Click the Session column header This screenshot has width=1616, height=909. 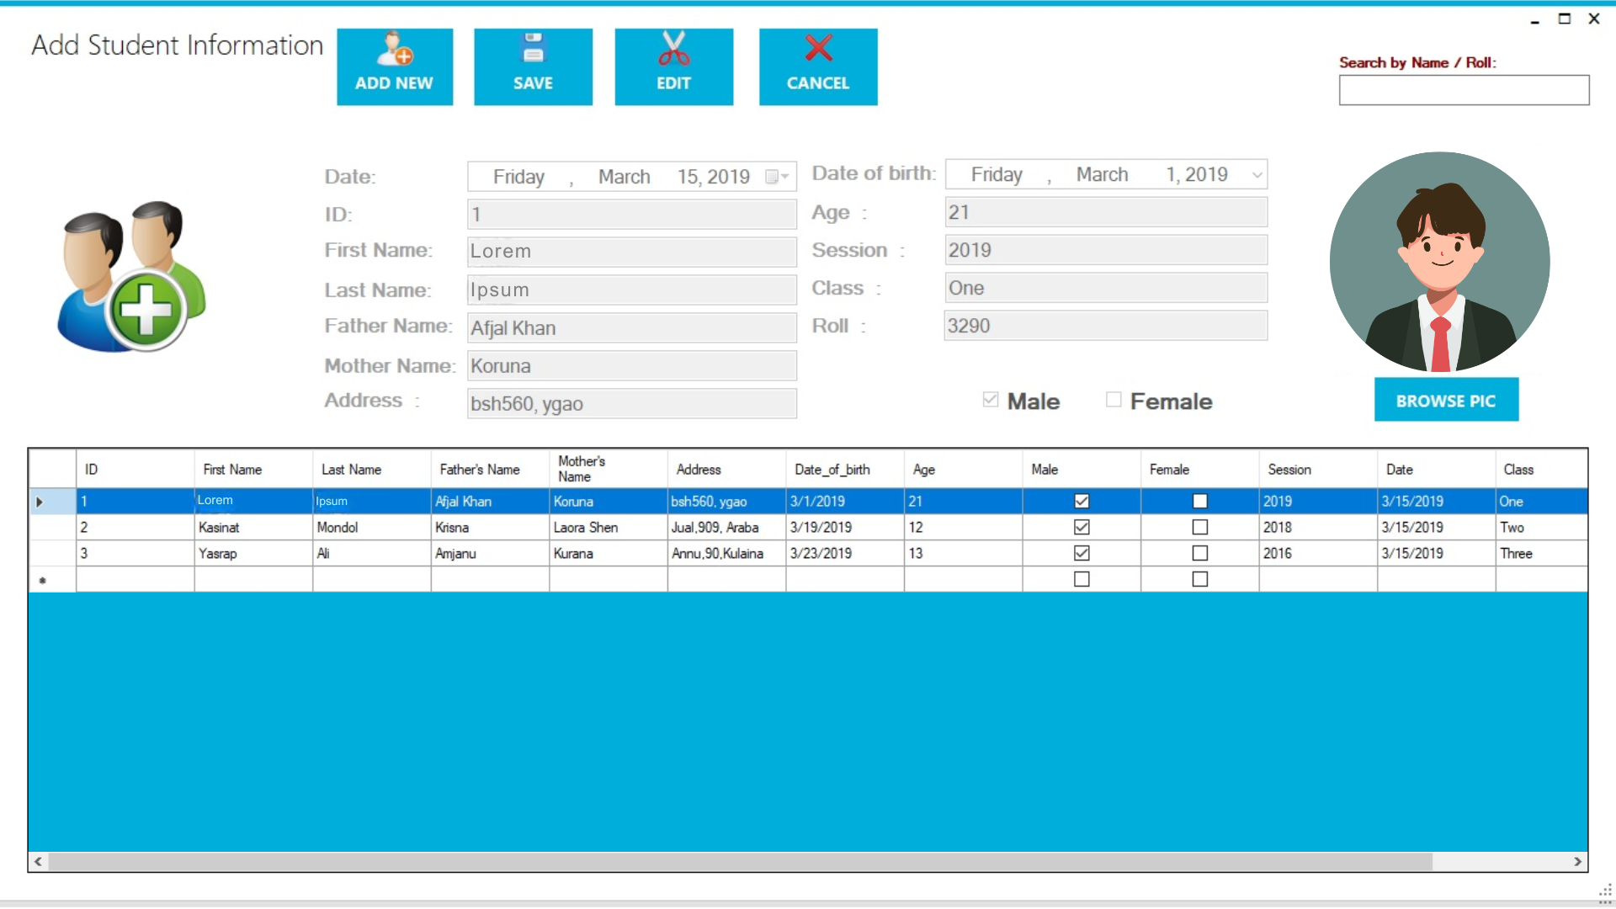1289,470
